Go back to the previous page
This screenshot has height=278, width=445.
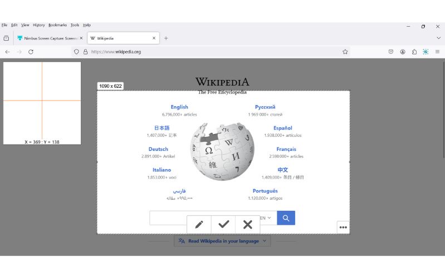tap(8, 52)
